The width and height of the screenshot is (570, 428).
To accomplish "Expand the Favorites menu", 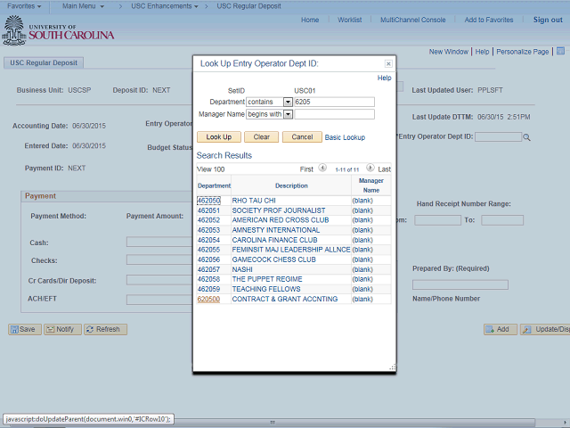I will click(27, 6).
